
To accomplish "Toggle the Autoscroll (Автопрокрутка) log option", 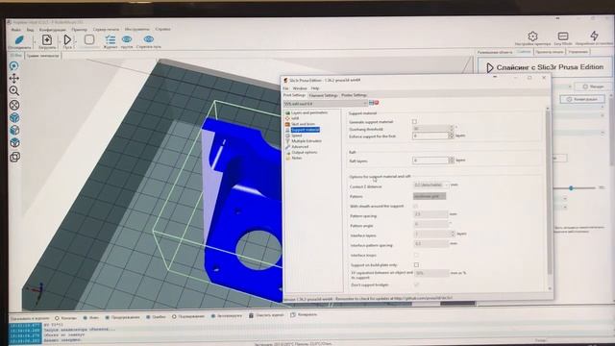I will (x=213, y=316).
